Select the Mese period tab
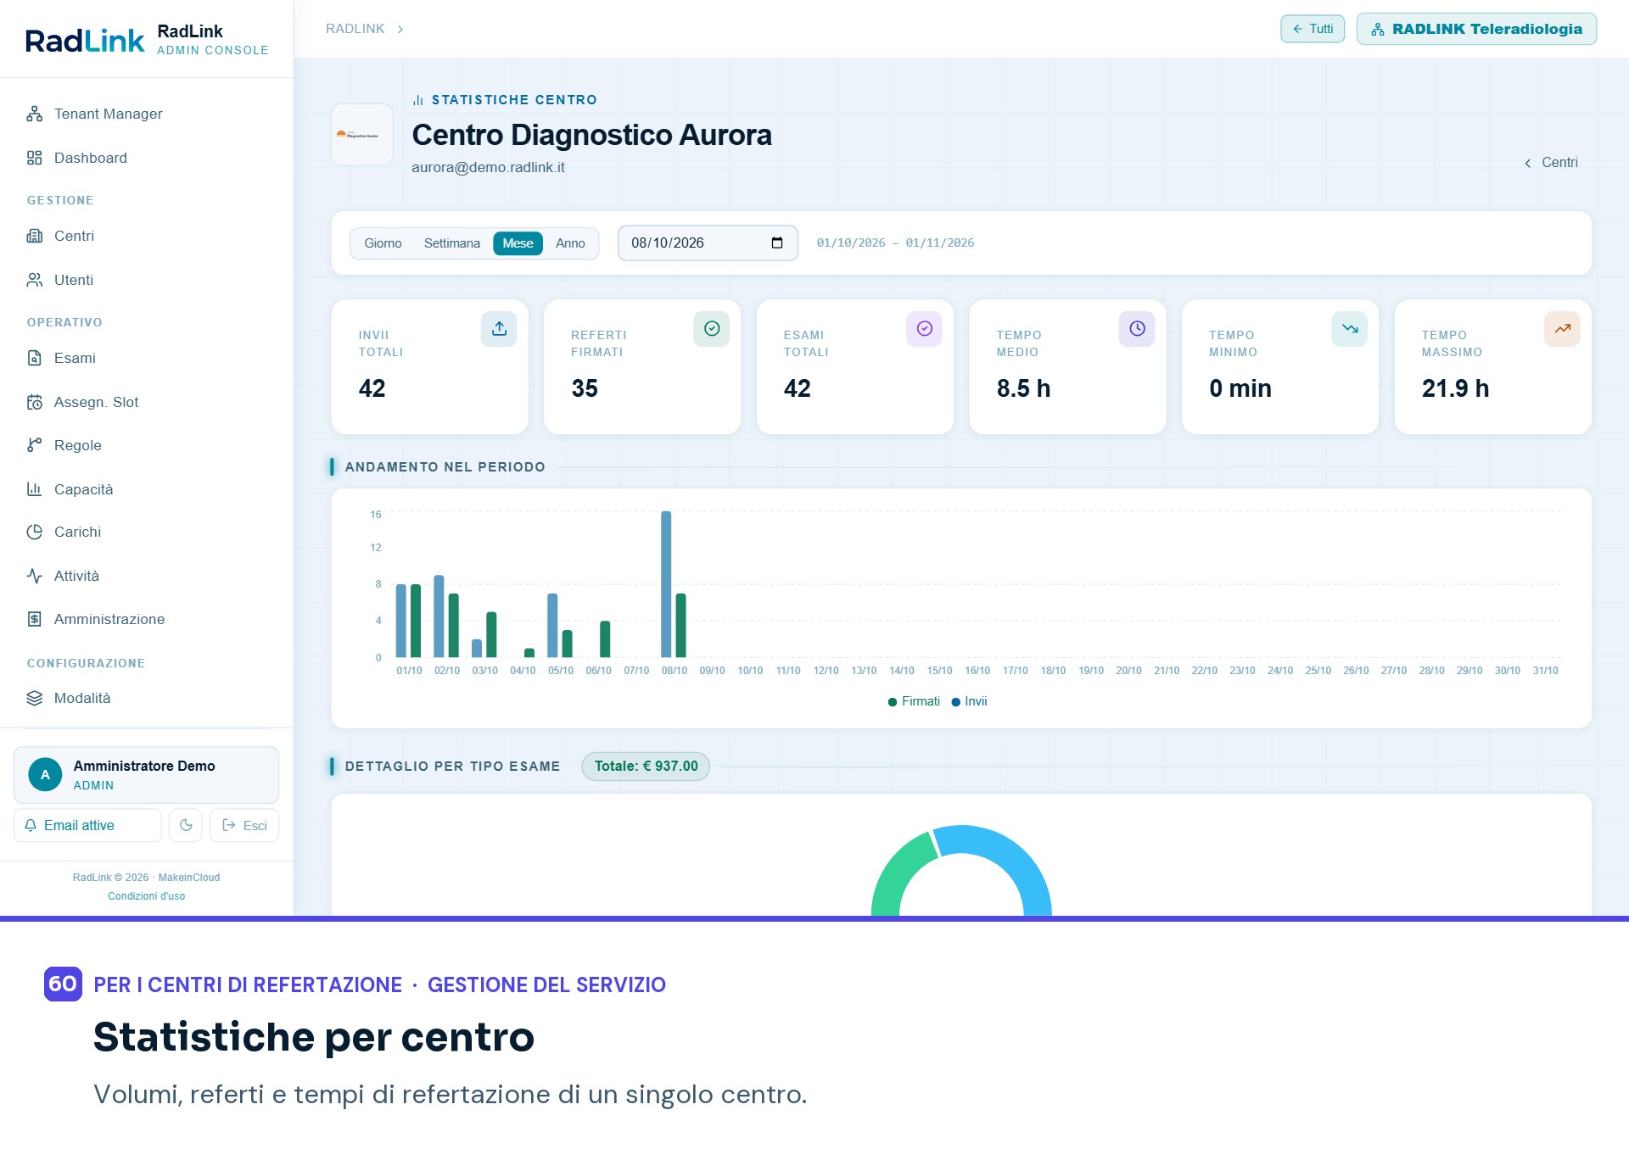Image resolution: width=1629 pixels, height=1160 pixels. [518, 243]
